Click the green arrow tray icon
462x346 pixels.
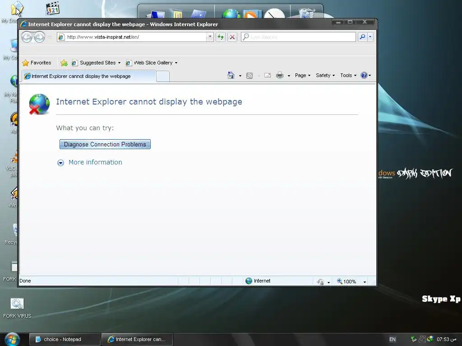[414, 339]
